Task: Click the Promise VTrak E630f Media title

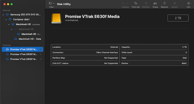Action: [x=92, y=16]
